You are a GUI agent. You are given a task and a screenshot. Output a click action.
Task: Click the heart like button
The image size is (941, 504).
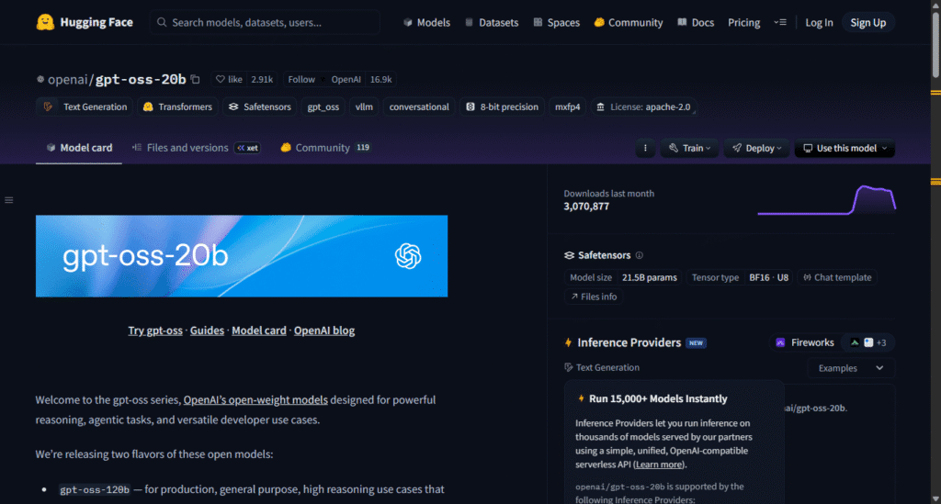pos(229,79)
